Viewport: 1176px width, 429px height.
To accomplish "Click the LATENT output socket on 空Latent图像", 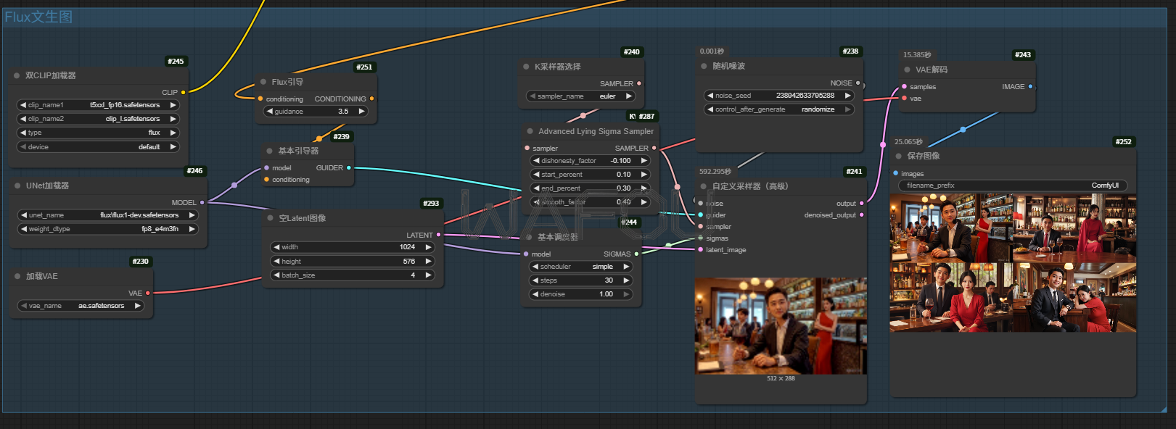I will tap(438, 235).
